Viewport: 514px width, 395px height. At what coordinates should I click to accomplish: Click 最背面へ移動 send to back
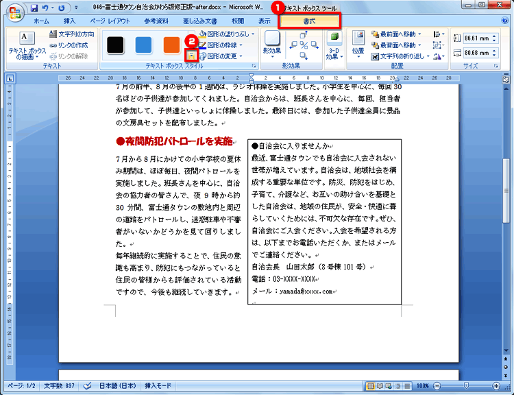click(397, 45)
